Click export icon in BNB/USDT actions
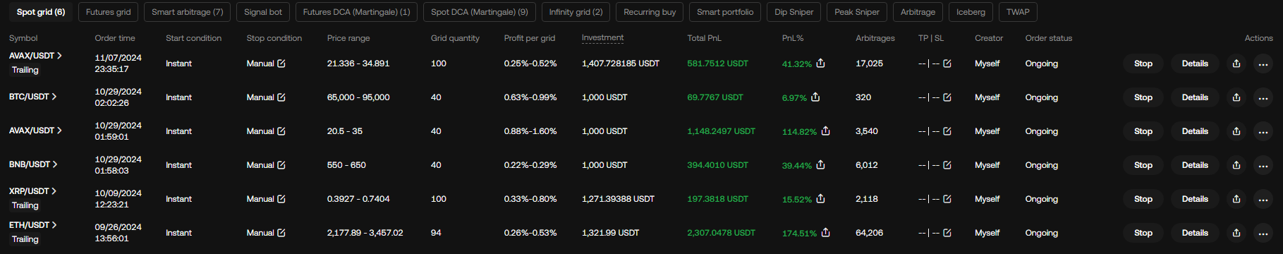The width and height of the screenshot is (1283, 254). tap(1236, 165)
